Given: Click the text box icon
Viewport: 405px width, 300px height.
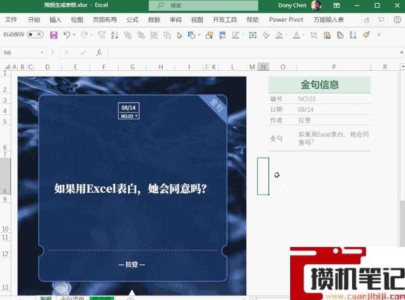Looking at the screenshot, I should 253,35.
